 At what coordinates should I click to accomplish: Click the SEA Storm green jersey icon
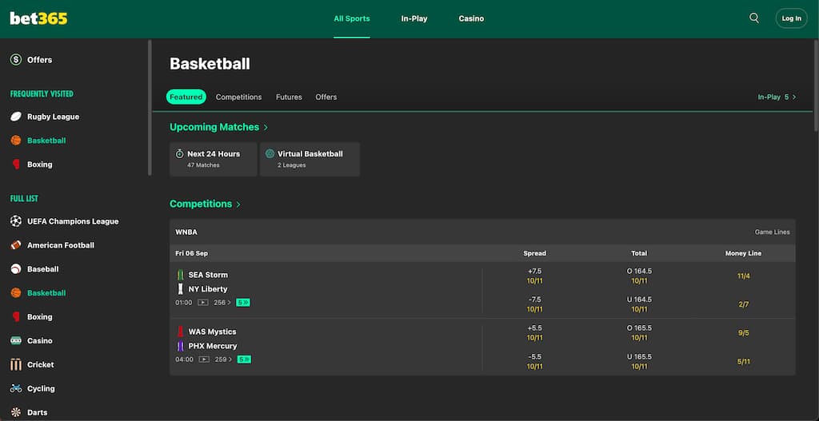180,275
